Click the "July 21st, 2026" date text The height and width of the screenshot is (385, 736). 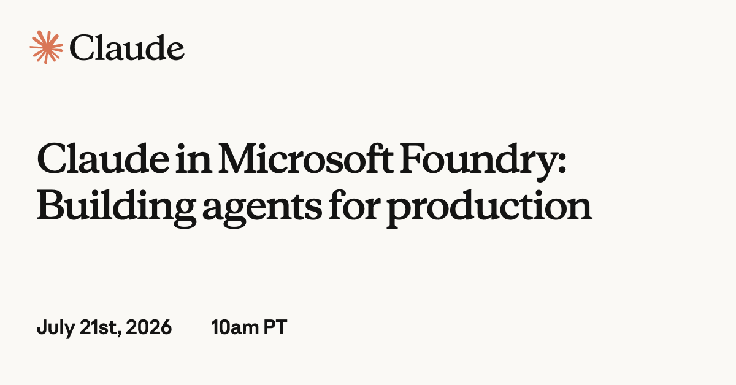click(x=104, y=328)
